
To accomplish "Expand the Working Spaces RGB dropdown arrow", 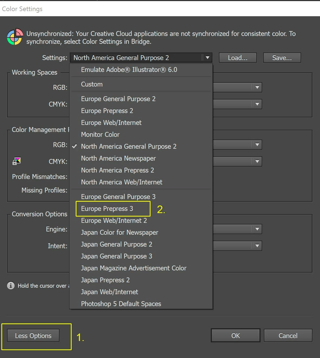I will pyautogui.click(x=257, y=87).
